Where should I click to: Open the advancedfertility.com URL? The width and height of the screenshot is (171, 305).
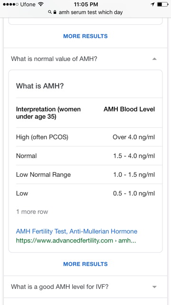pos(76,241)
